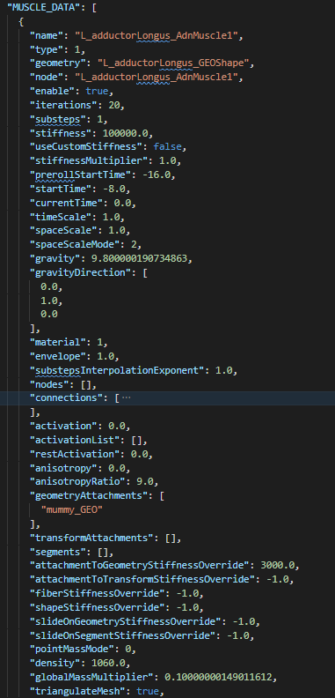Click the "L_adductorLongus_GEOShape" geometry value
Viewport: 335px width, 698px height.
(x=175, y=63)
